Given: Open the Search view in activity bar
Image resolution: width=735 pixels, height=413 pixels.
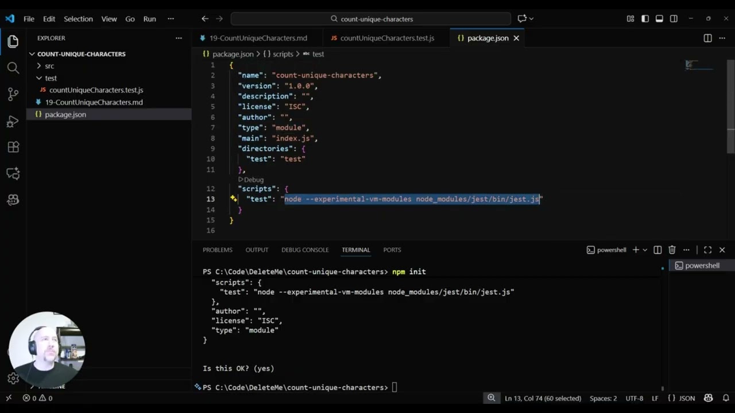Looking at the screenshot, I should [x=13, y=68].
